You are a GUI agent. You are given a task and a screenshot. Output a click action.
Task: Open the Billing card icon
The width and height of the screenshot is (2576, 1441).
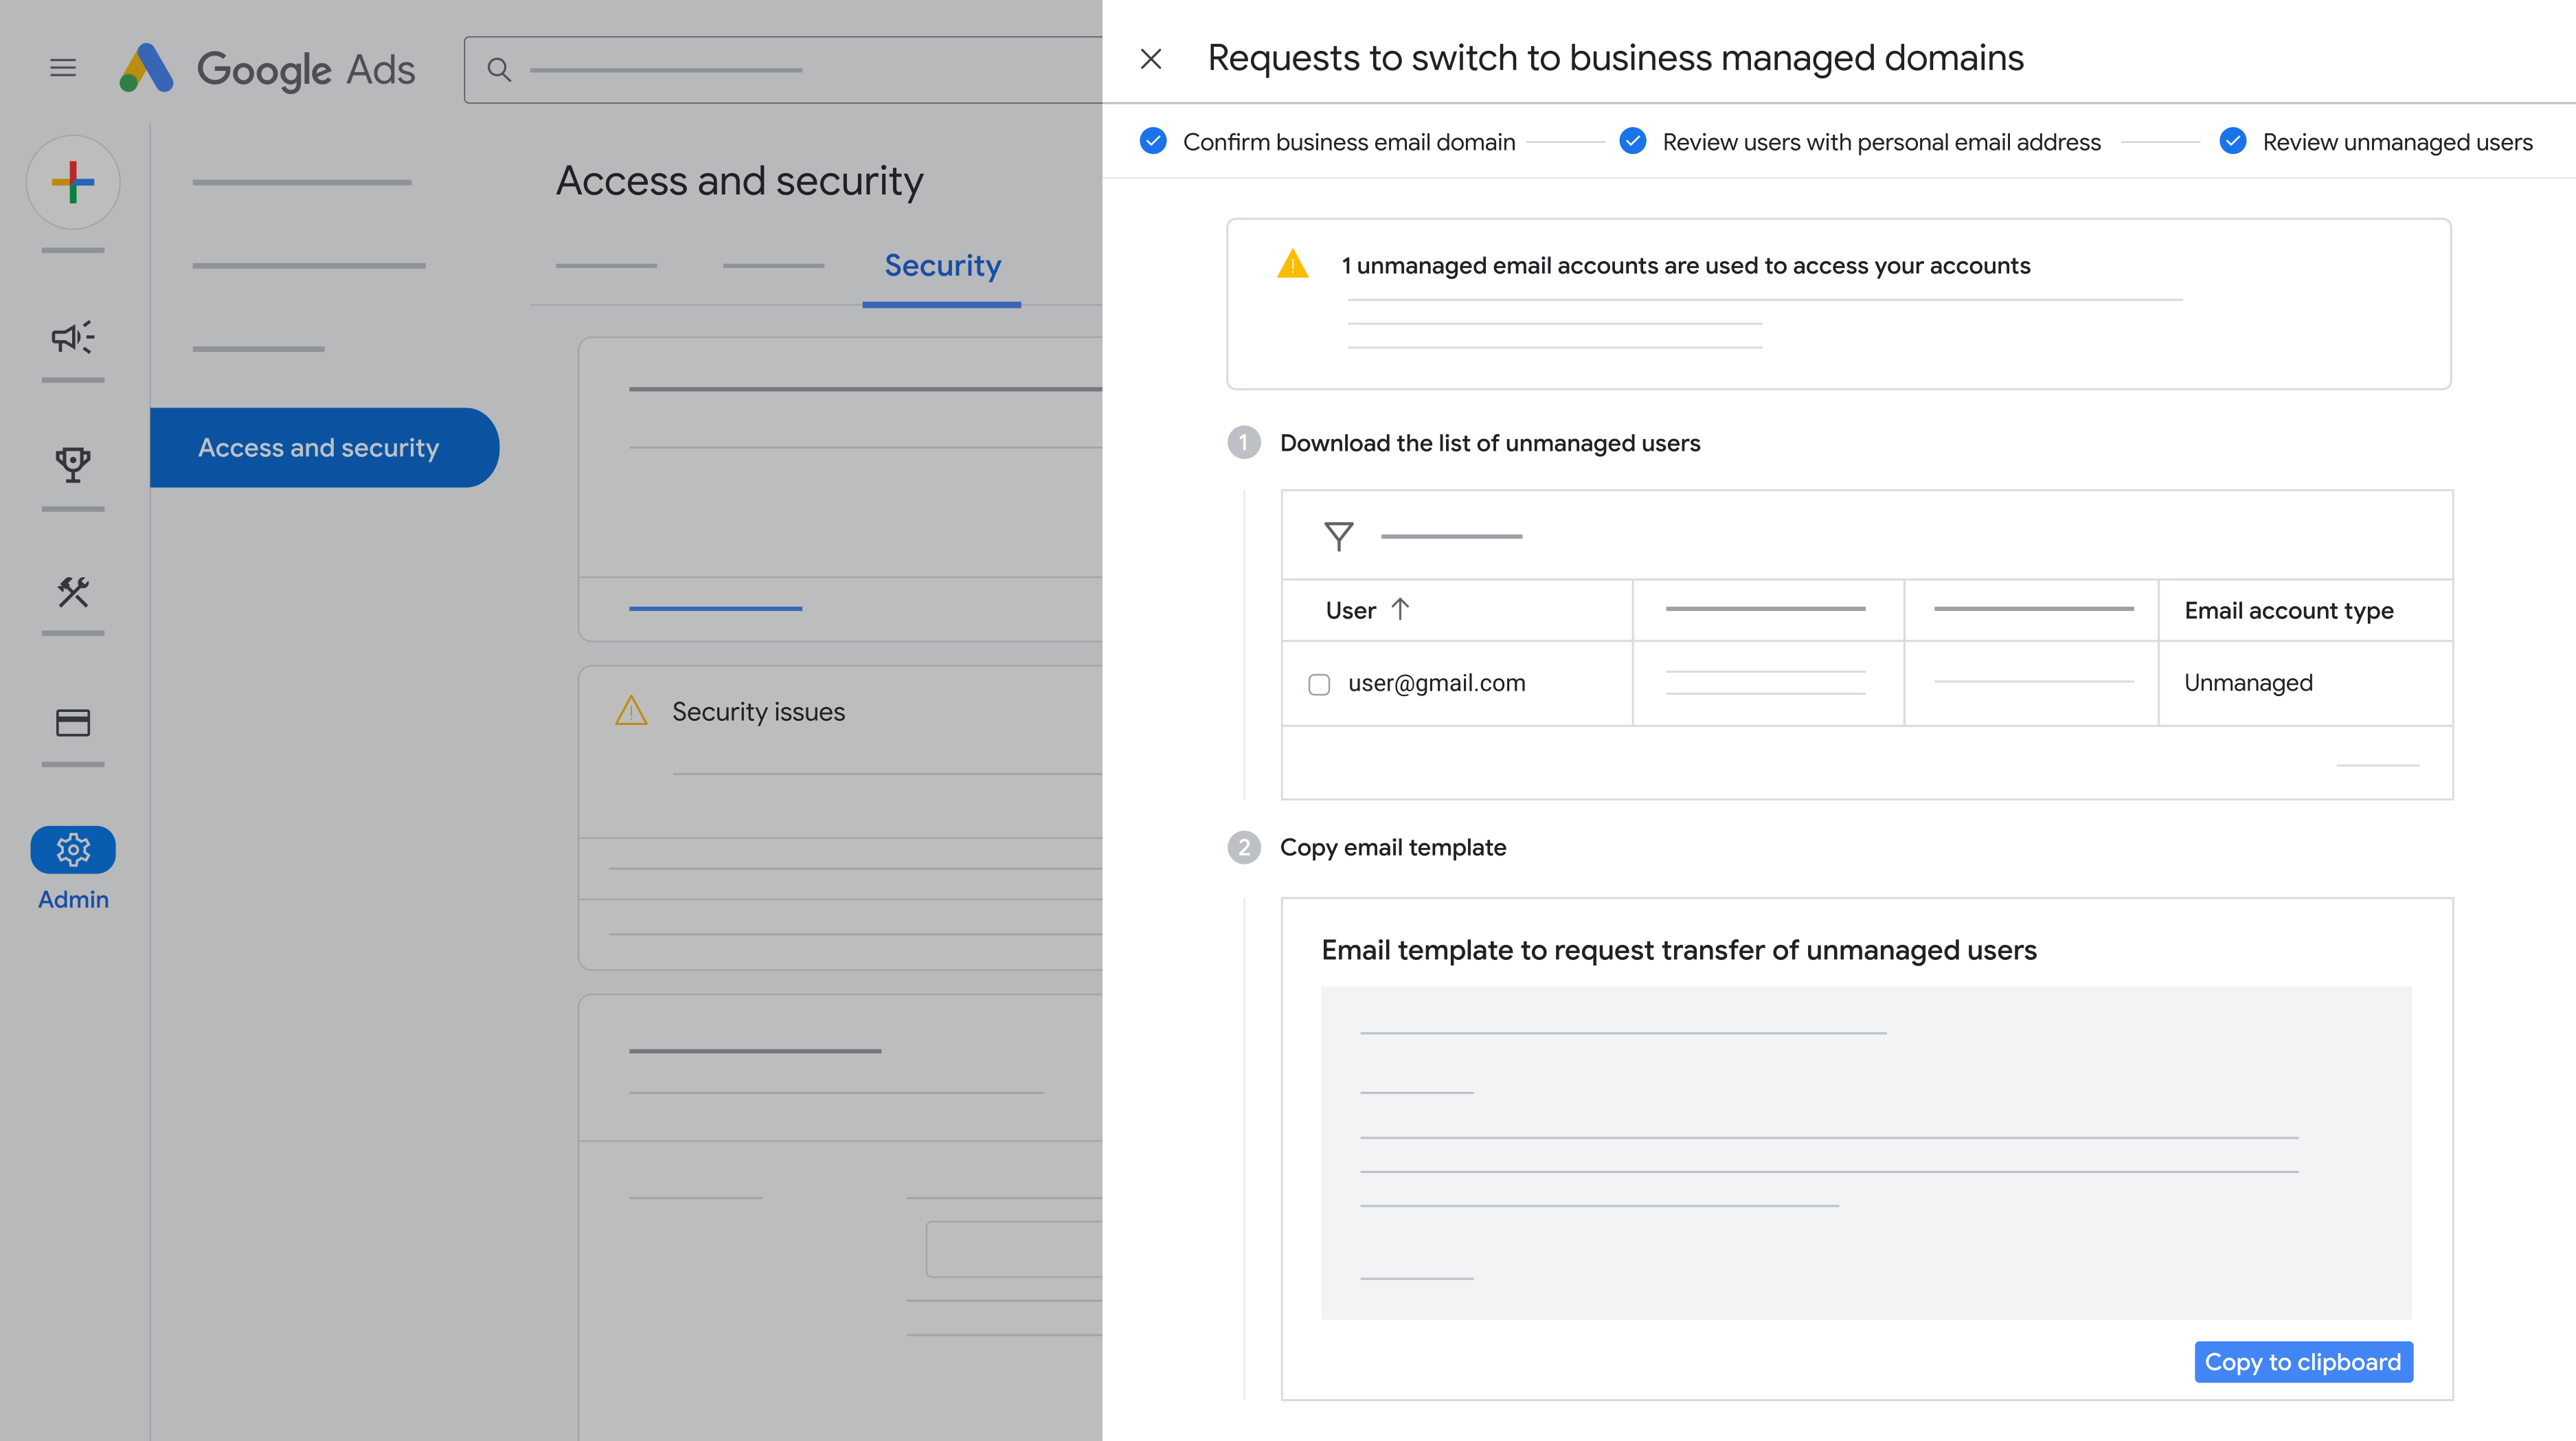(x=73, y=722)
